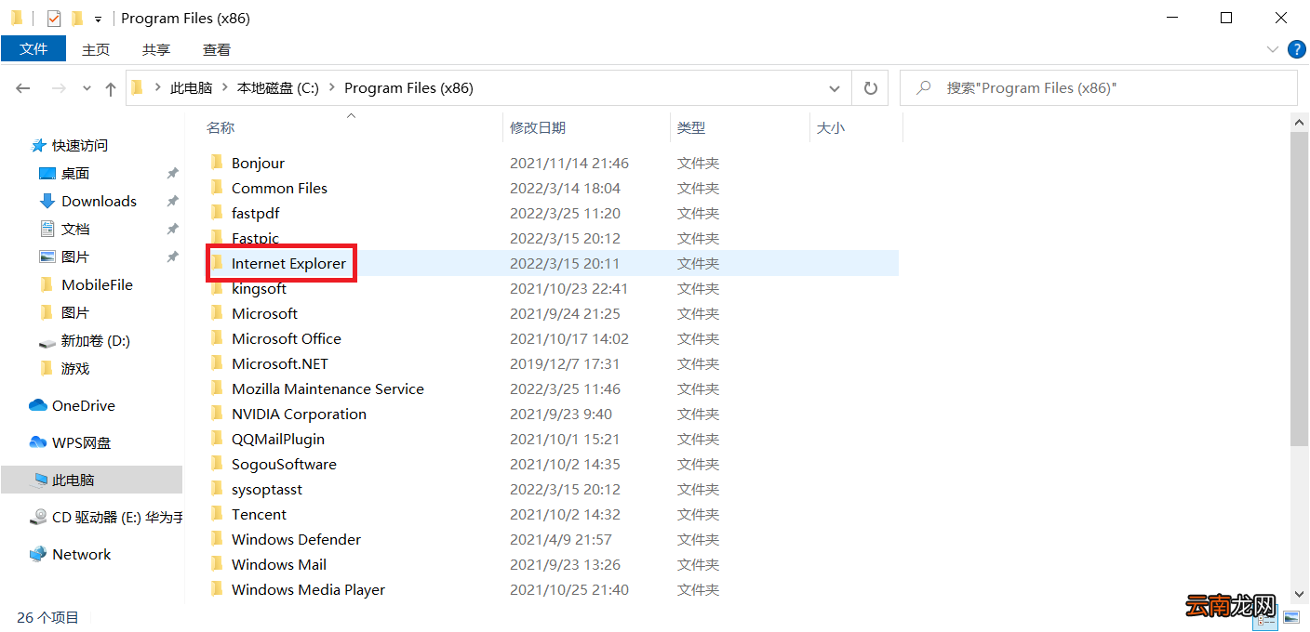Expand the ribbon with the chevron
The width and height of the screenshot is (1310, 632).
pos(1273,49)
